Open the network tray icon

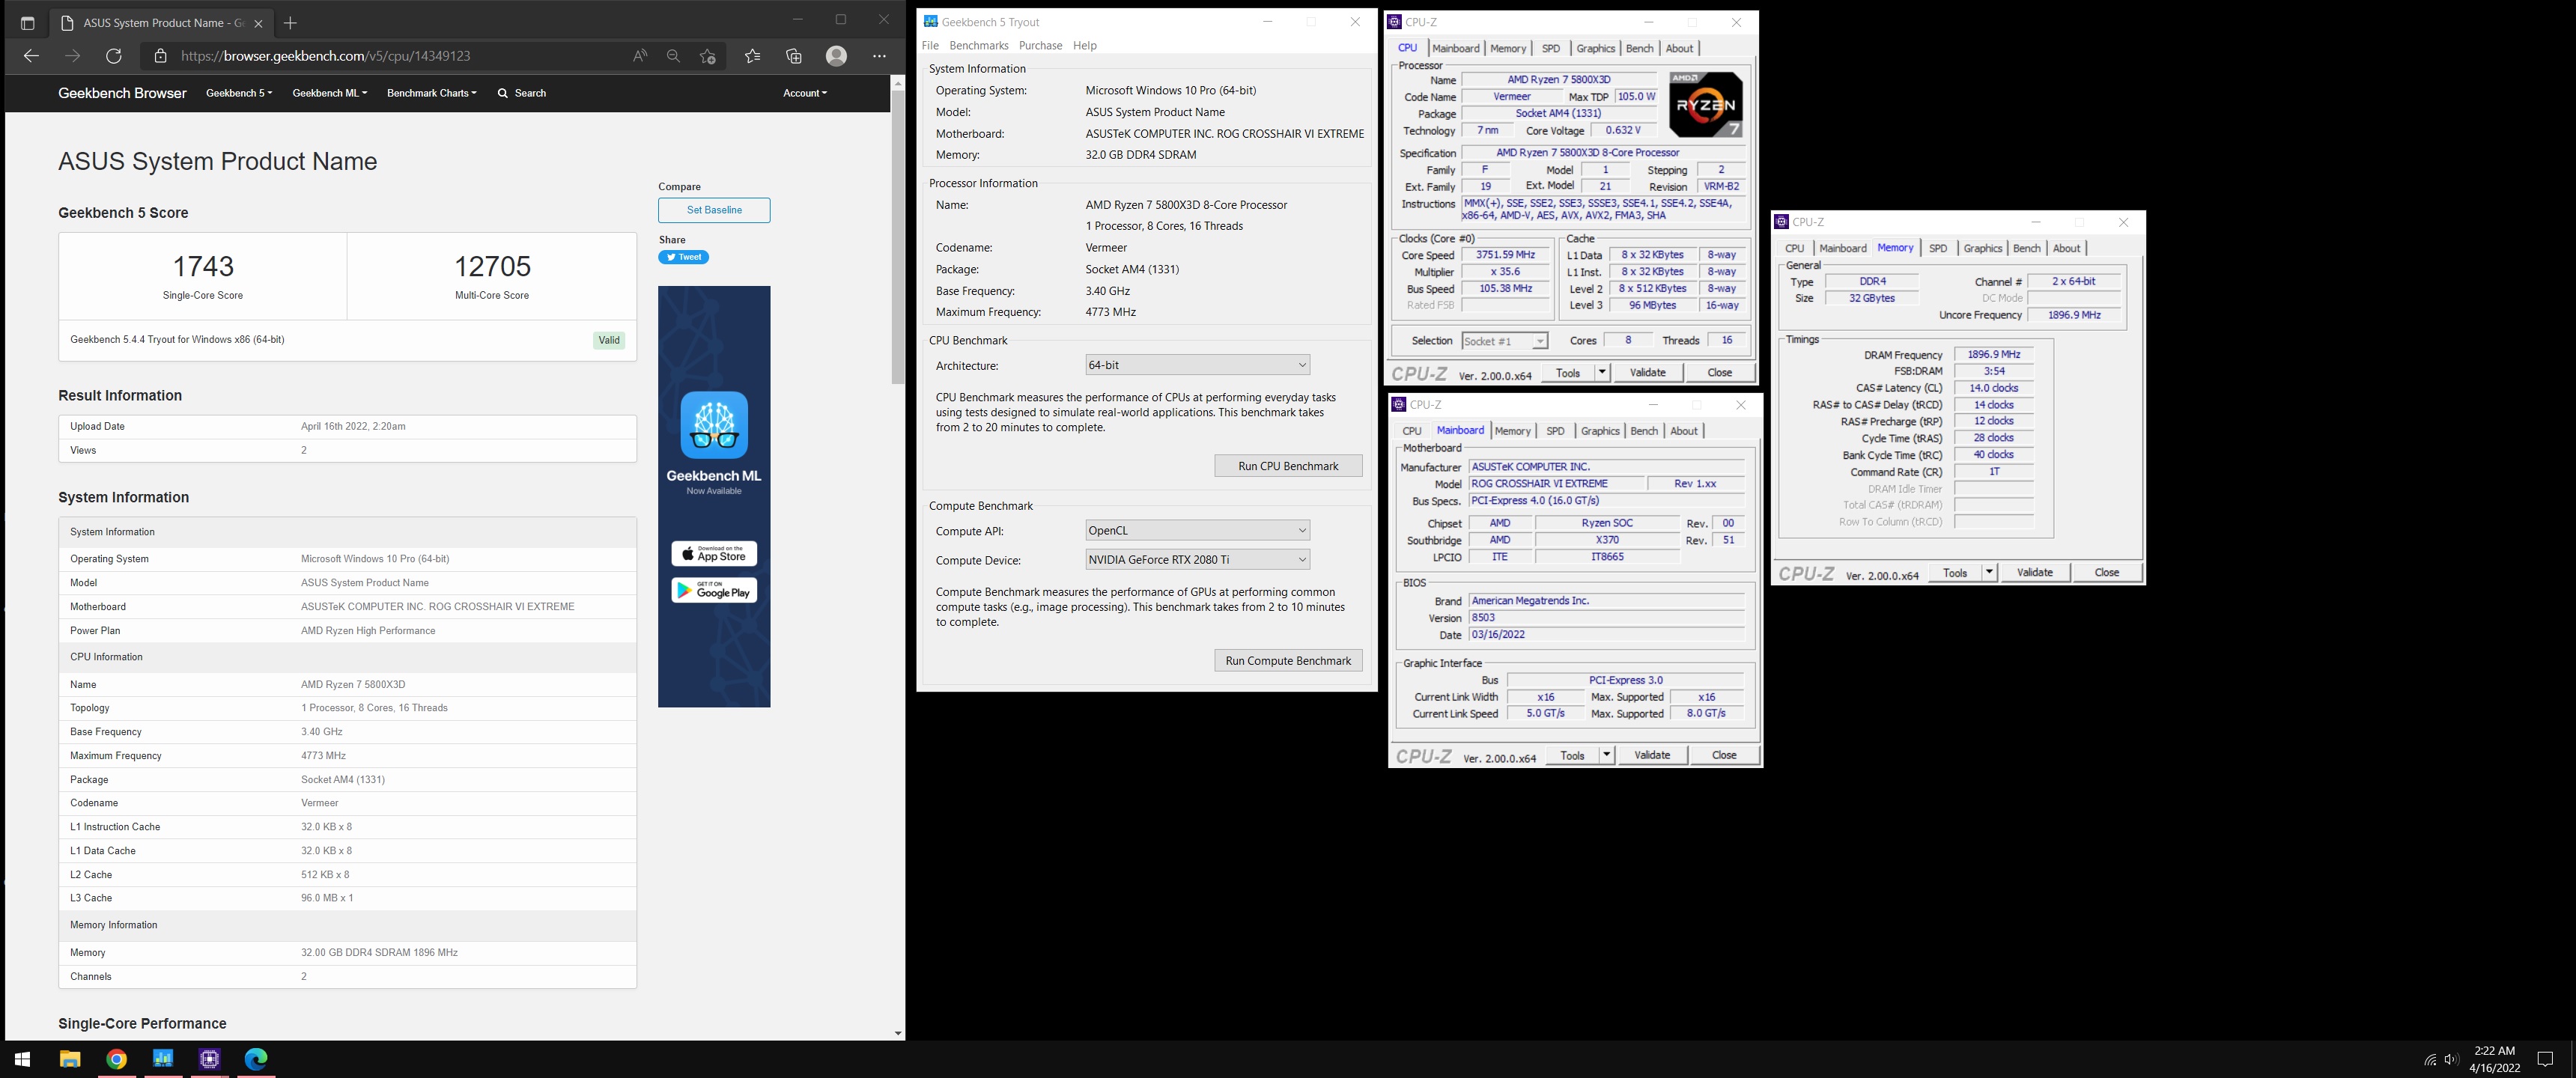pyautogui.click(x=2430, y=1060)
